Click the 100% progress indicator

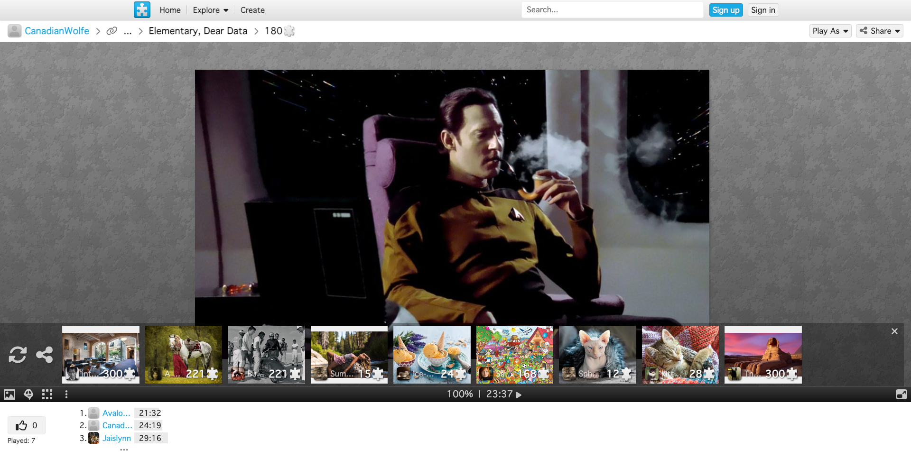(460, 394)
